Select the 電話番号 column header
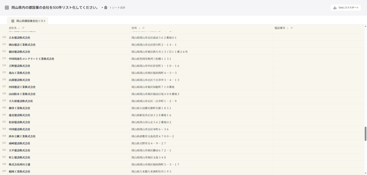The height and width of the screenshot is (175, 367). point(319,28)
